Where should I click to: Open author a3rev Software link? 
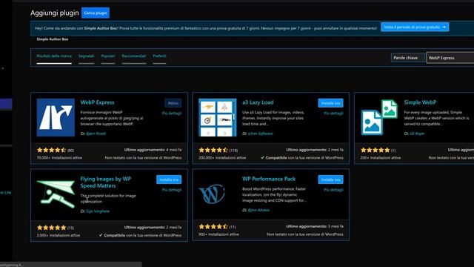260,133
